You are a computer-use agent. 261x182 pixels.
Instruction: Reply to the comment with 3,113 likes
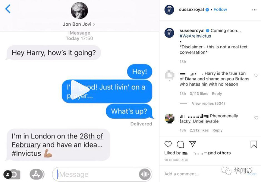[x=217, y=93]
